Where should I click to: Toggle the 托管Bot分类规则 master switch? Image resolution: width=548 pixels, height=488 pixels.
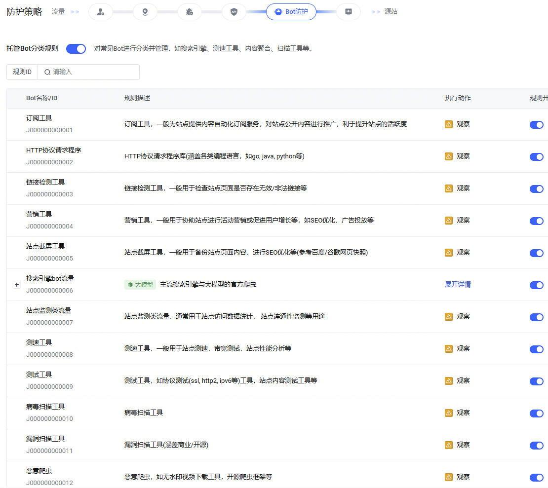point(76,49)
